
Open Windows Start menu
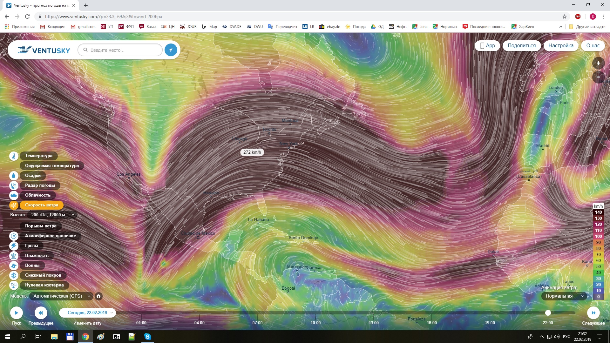[x=8, y=337]
